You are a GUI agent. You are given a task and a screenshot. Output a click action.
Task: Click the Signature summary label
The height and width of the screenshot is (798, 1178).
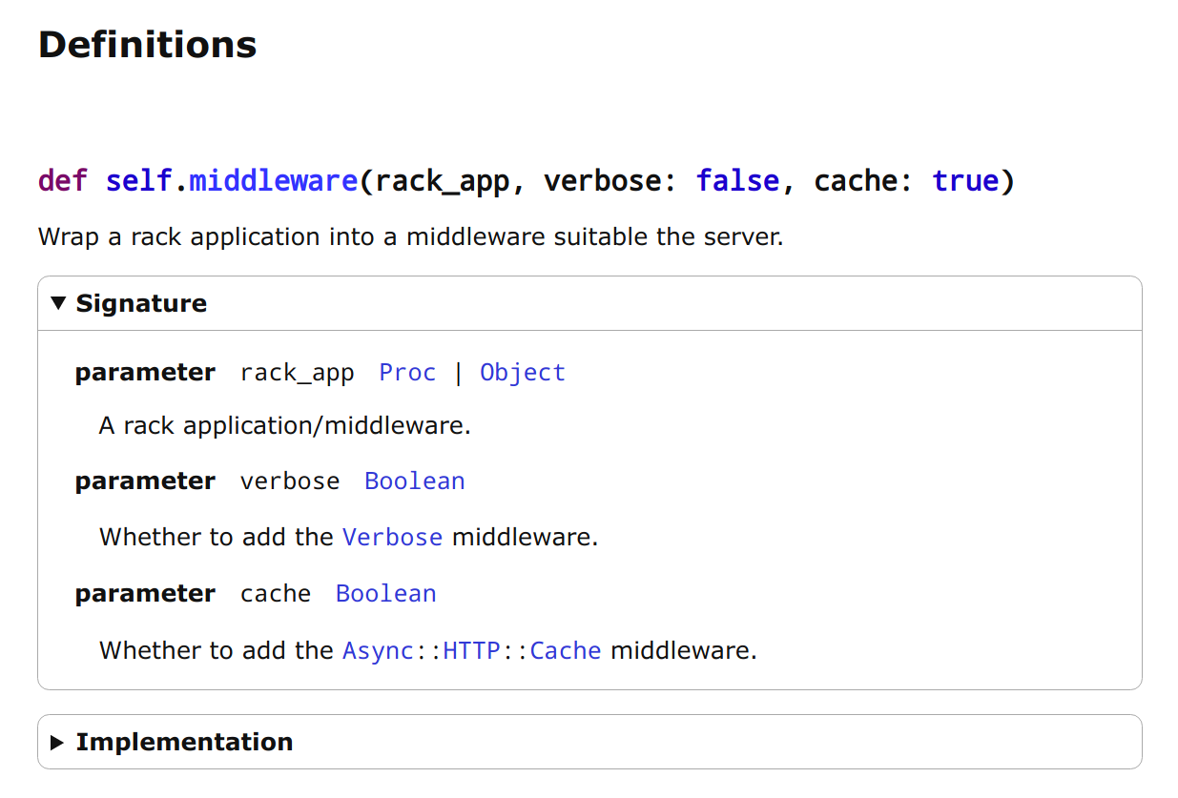(x=141, y=303)
